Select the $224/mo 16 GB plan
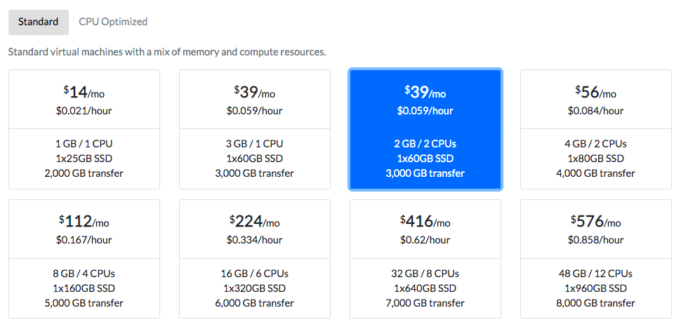Image resolution: width=681 pixels, height=327 pixels. [x=255, y=259]
